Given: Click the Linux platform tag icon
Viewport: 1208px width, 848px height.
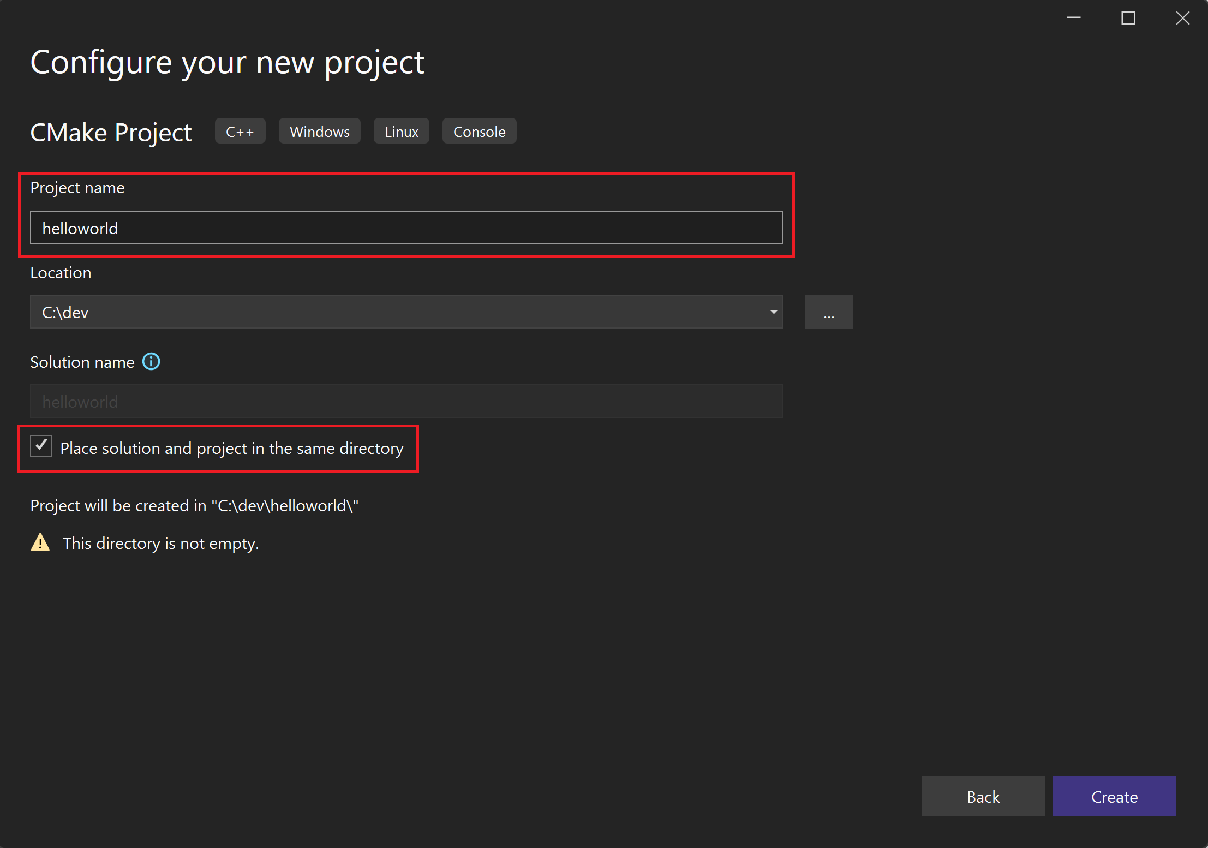Looking at the screenshot, I should tap(401, 130).
